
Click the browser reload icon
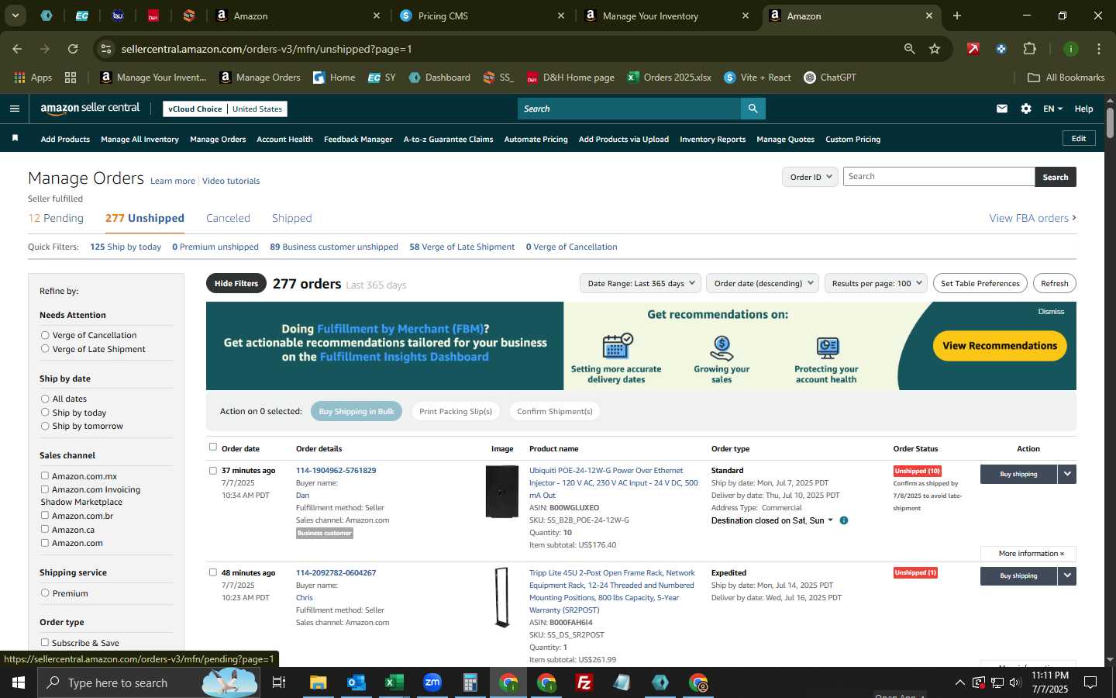[73, 49]
